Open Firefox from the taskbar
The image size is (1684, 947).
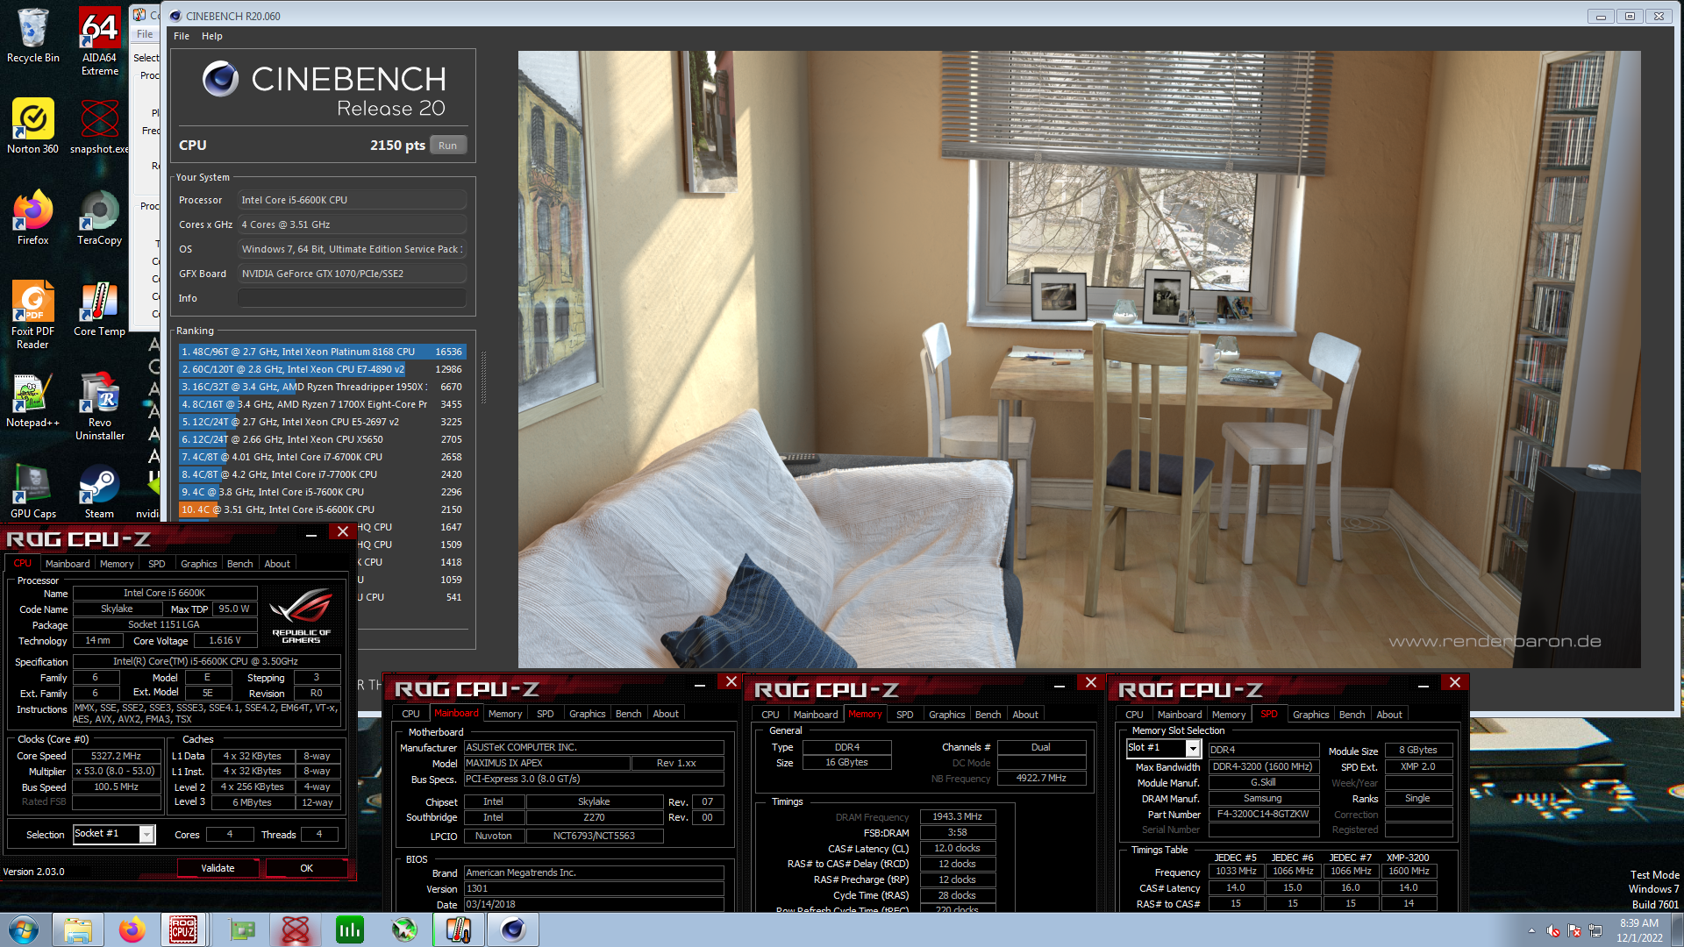[x=132, y=929]
